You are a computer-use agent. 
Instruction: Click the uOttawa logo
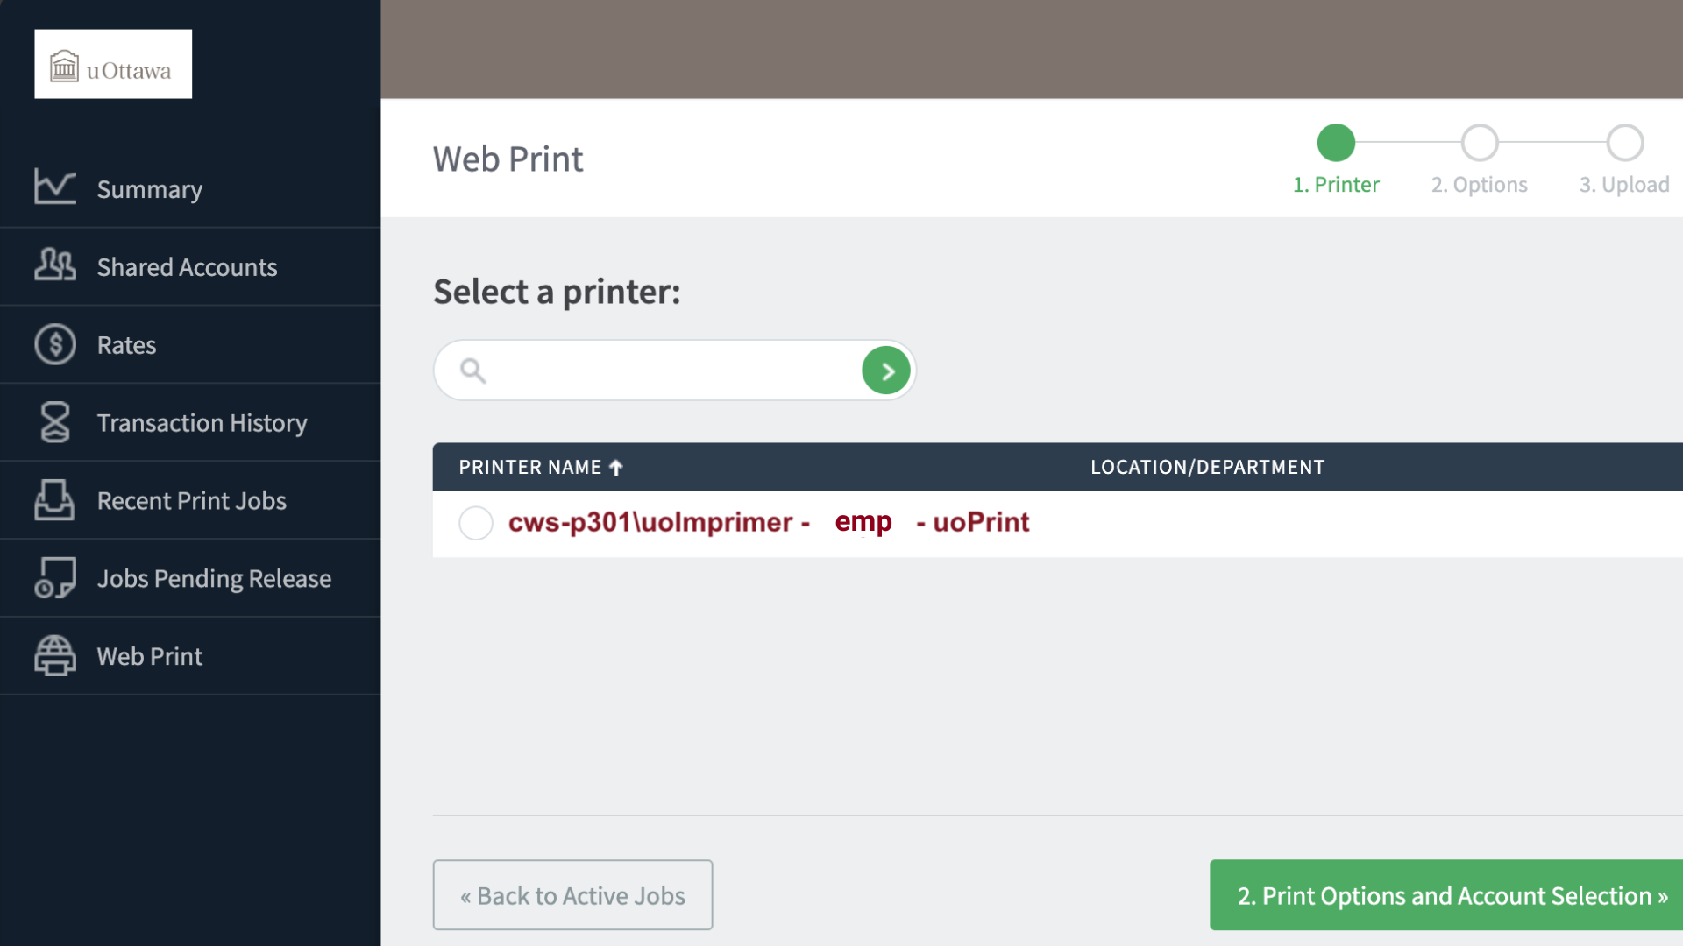pyautogui.click(x=113, y=64)
